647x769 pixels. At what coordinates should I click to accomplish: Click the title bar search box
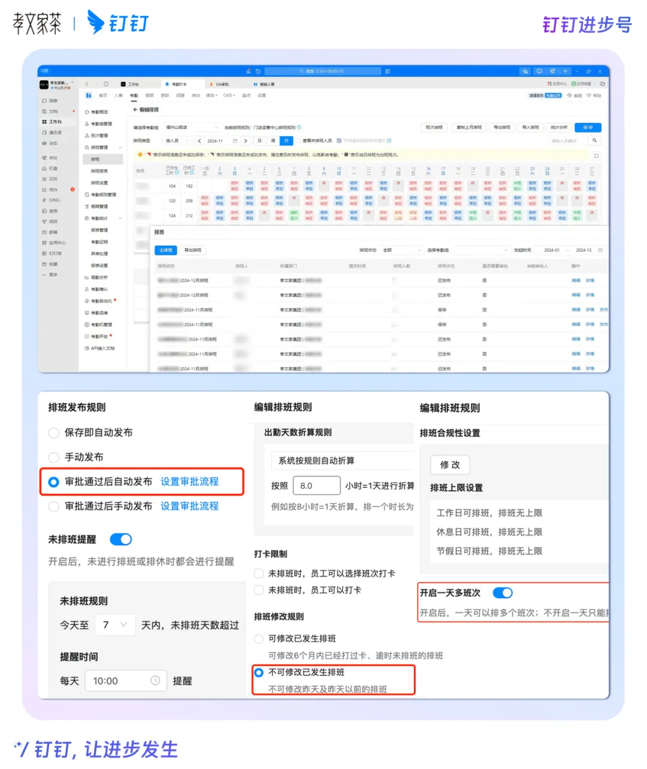pyautogui.click(x=322, y=71)
